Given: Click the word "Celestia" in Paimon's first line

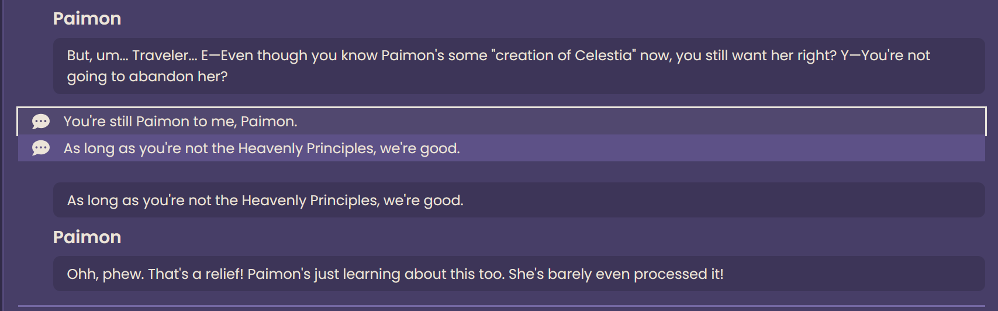Looking at the screenshot, I should coord(604,56).
